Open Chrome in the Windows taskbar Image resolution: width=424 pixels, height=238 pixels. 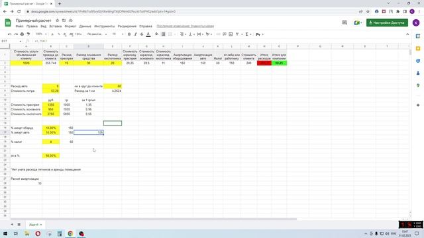coord(70,233)
